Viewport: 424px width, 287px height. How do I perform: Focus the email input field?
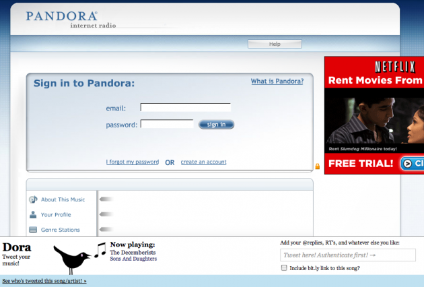pos(186,107)
